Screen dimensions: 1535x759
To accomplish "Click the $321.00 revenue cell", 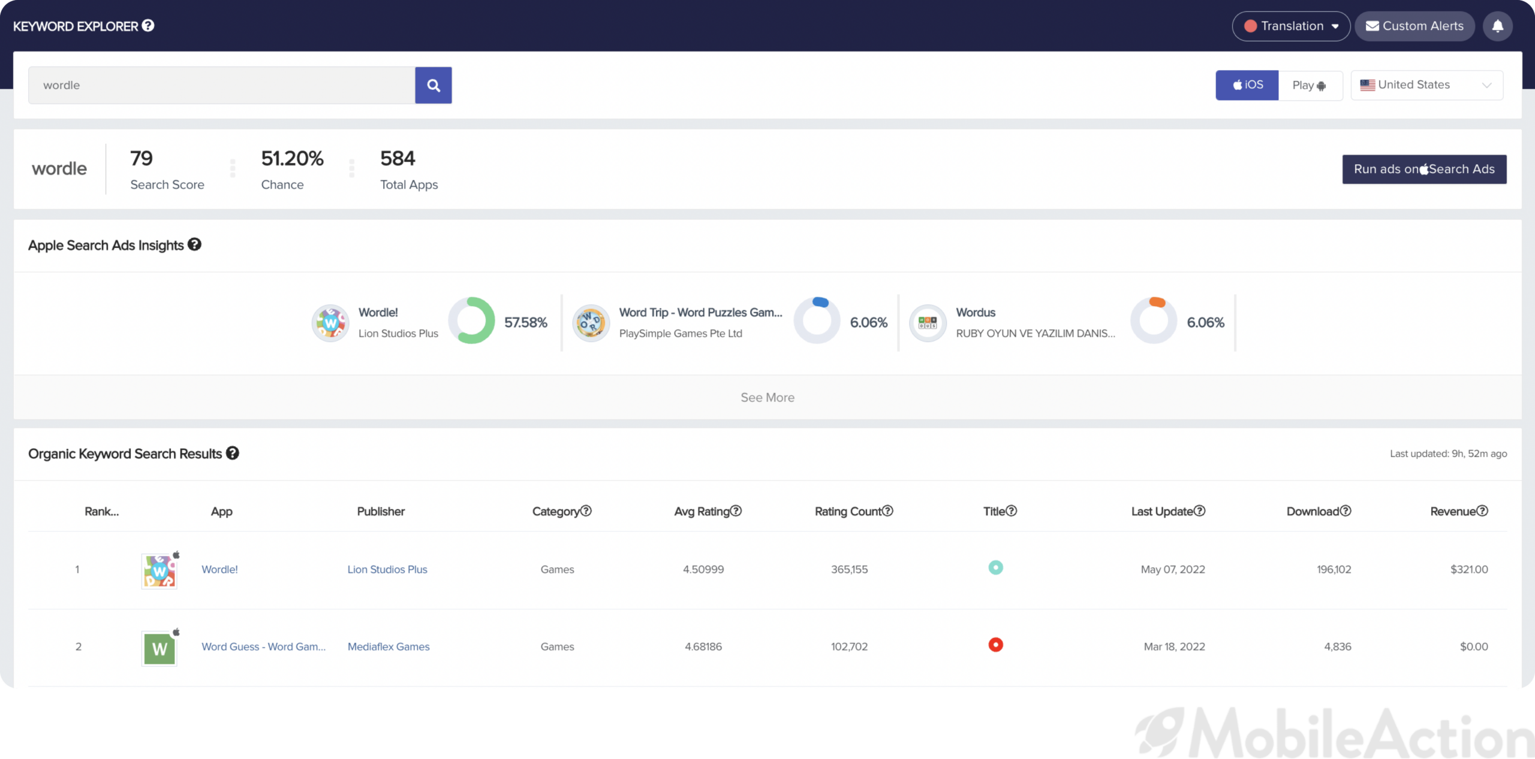I will [1469, 569].
